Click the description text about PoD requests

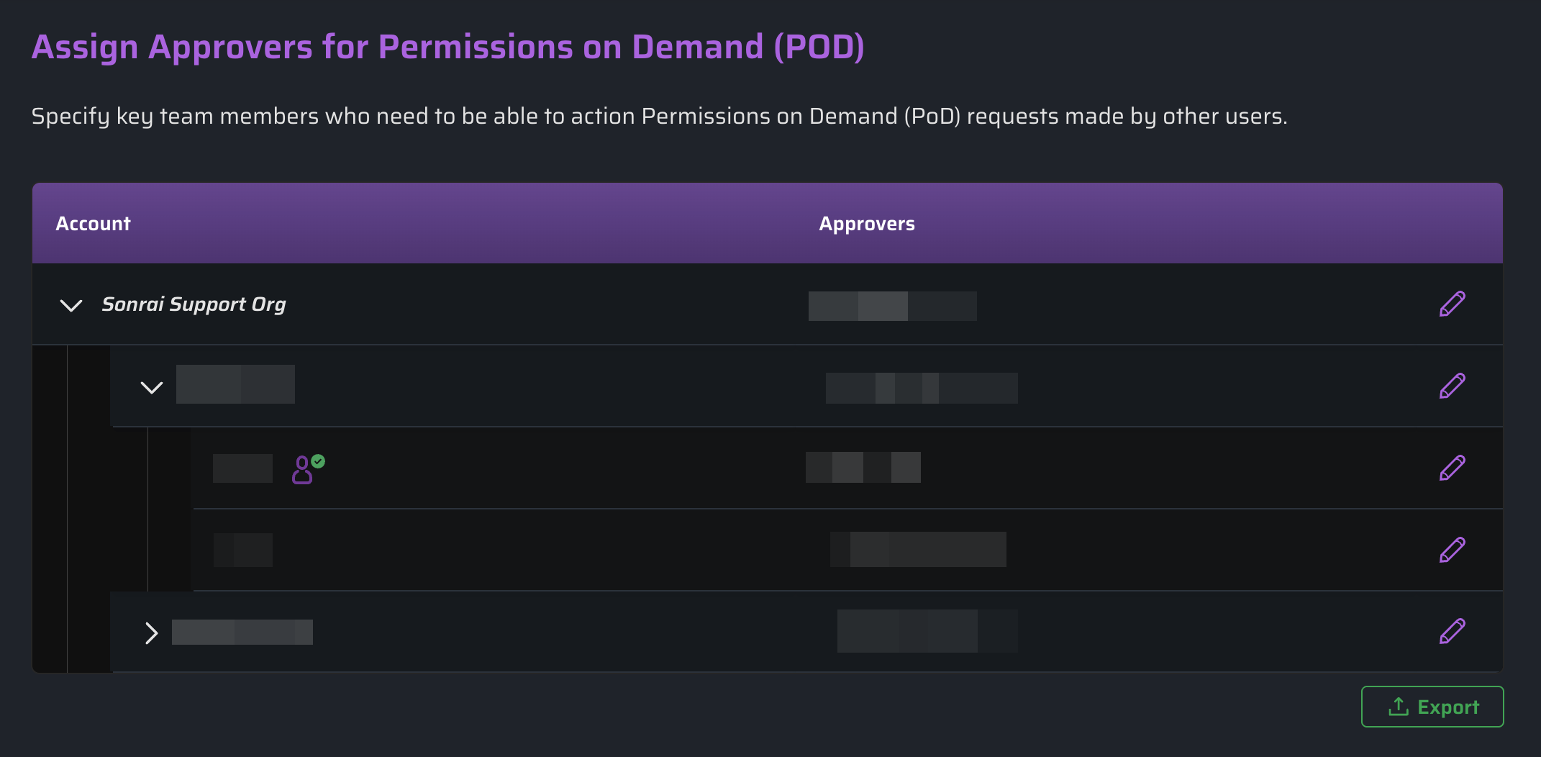pos(659,116)
